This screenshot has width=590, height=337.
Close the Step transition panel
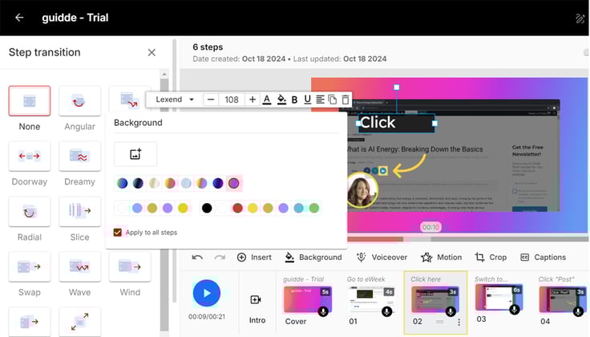(x=152, y=52)
